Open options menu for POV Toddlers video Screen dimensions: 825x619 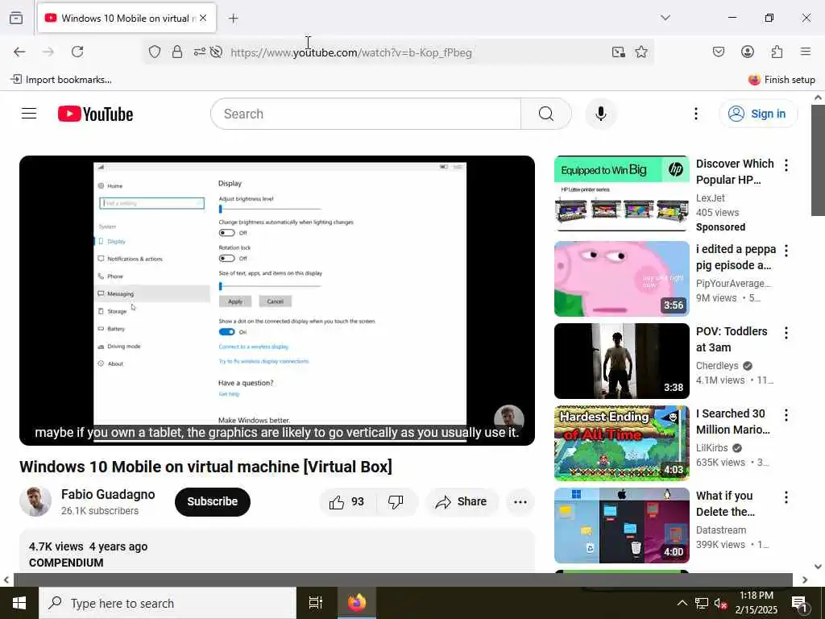click(786, 333)
